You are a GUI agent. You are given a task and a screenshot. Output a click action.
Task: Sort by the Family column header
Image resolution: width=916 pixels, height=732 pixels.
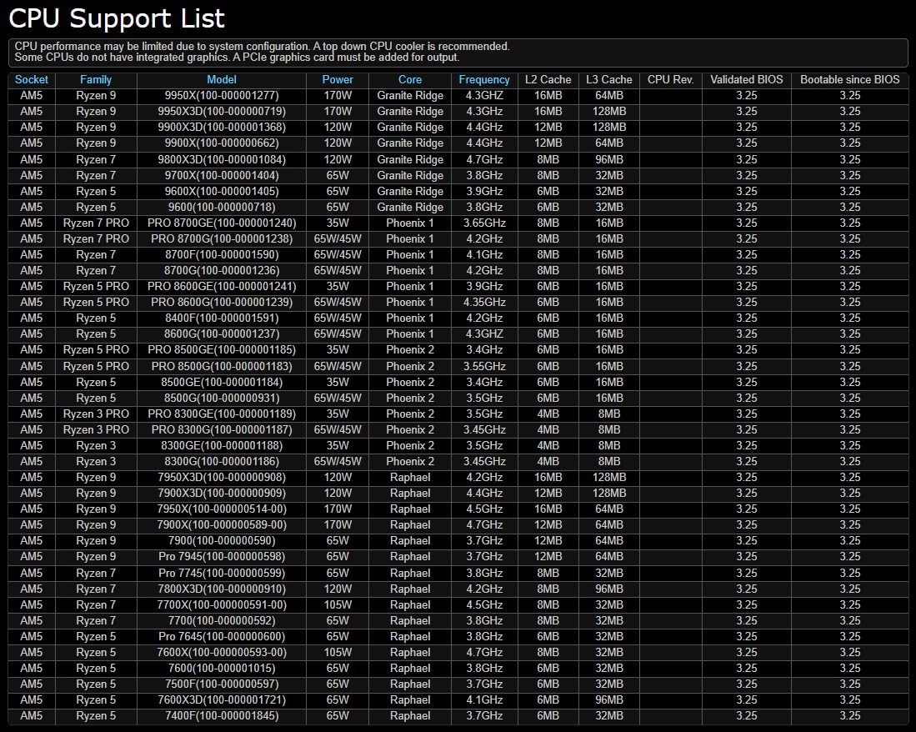96,80
